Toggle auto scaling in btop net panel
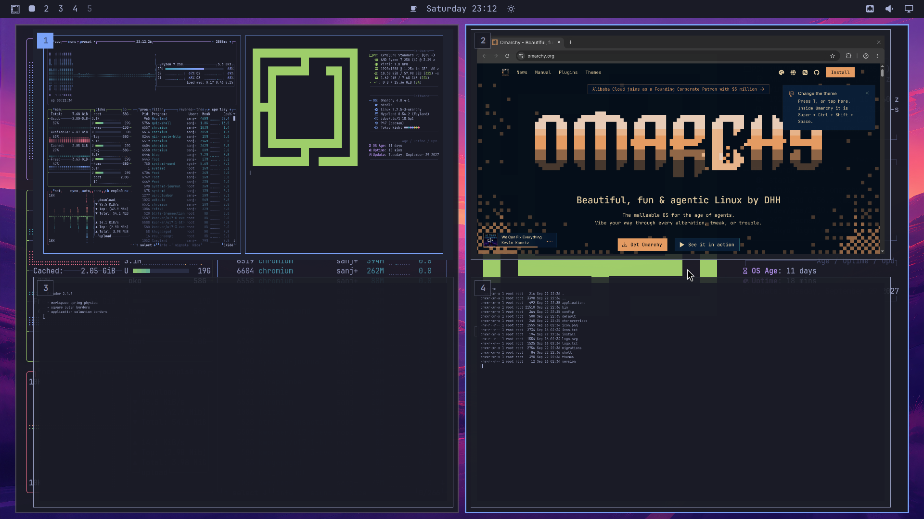This screenshot has height=519, width=924. click(x=86, y=191)
